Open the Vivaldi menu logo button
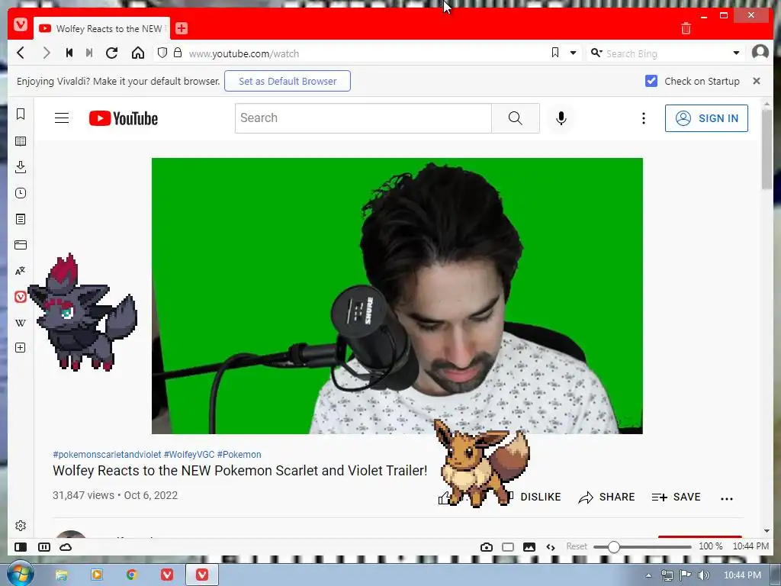Viewport: 781px width, 586px height. tap(21, 24)
